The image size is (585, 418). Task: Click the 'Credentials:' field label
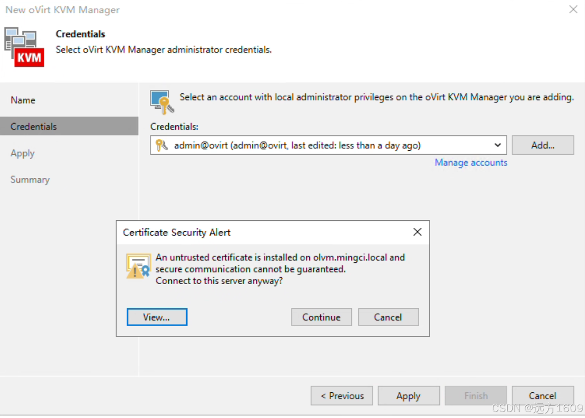174,126
